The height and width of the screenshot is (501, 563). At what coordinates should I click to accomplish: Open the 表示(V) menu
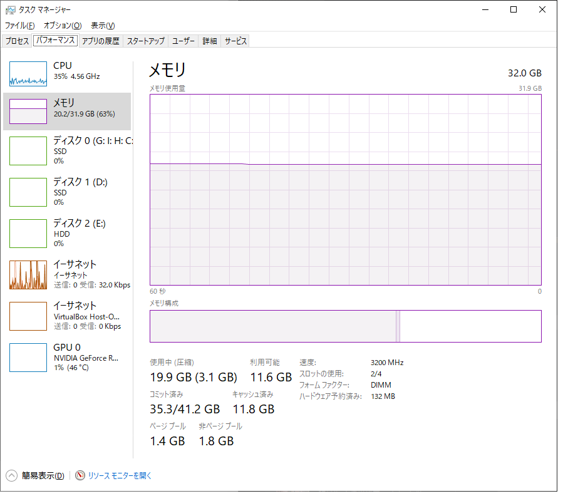103,26
